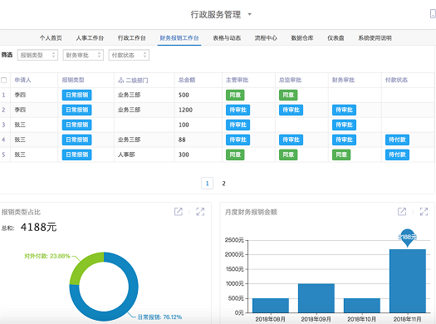Click row number 1 link
The width and height of the screenshot is (436, 324).
pyautogui.click(x=3, y=95)
